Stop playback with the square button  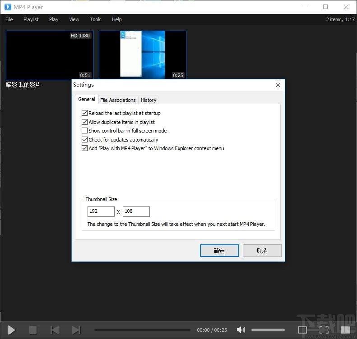(x=33, y=330)
